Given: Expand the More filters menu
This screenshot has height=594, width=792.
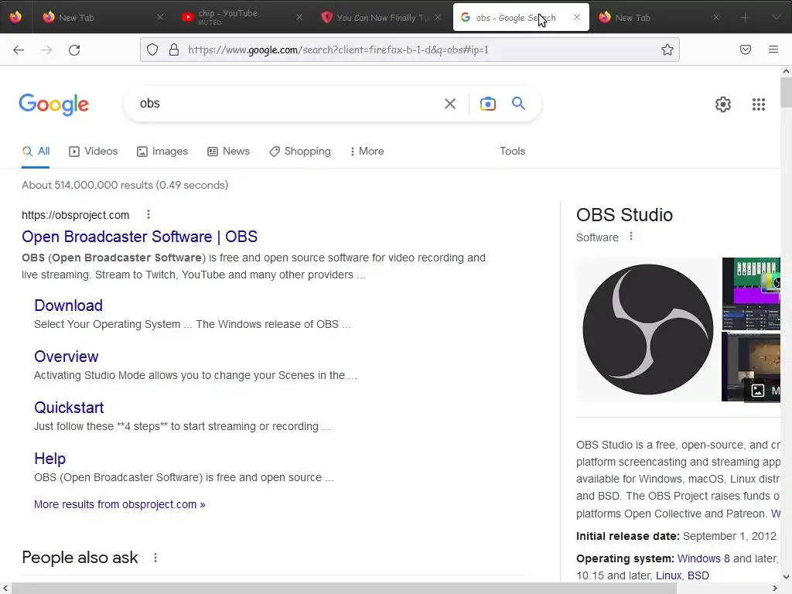Looking at the screenshot, I should pyautogui.click(x=367, y=151).
